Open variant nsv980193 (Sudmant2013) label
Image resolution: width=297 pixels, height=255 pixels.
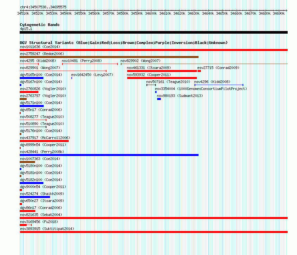[180, 96]
